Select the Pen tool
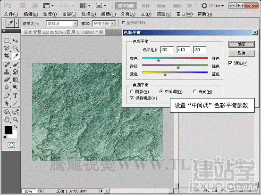Screen dimensions: 261x195 (7, 96)
